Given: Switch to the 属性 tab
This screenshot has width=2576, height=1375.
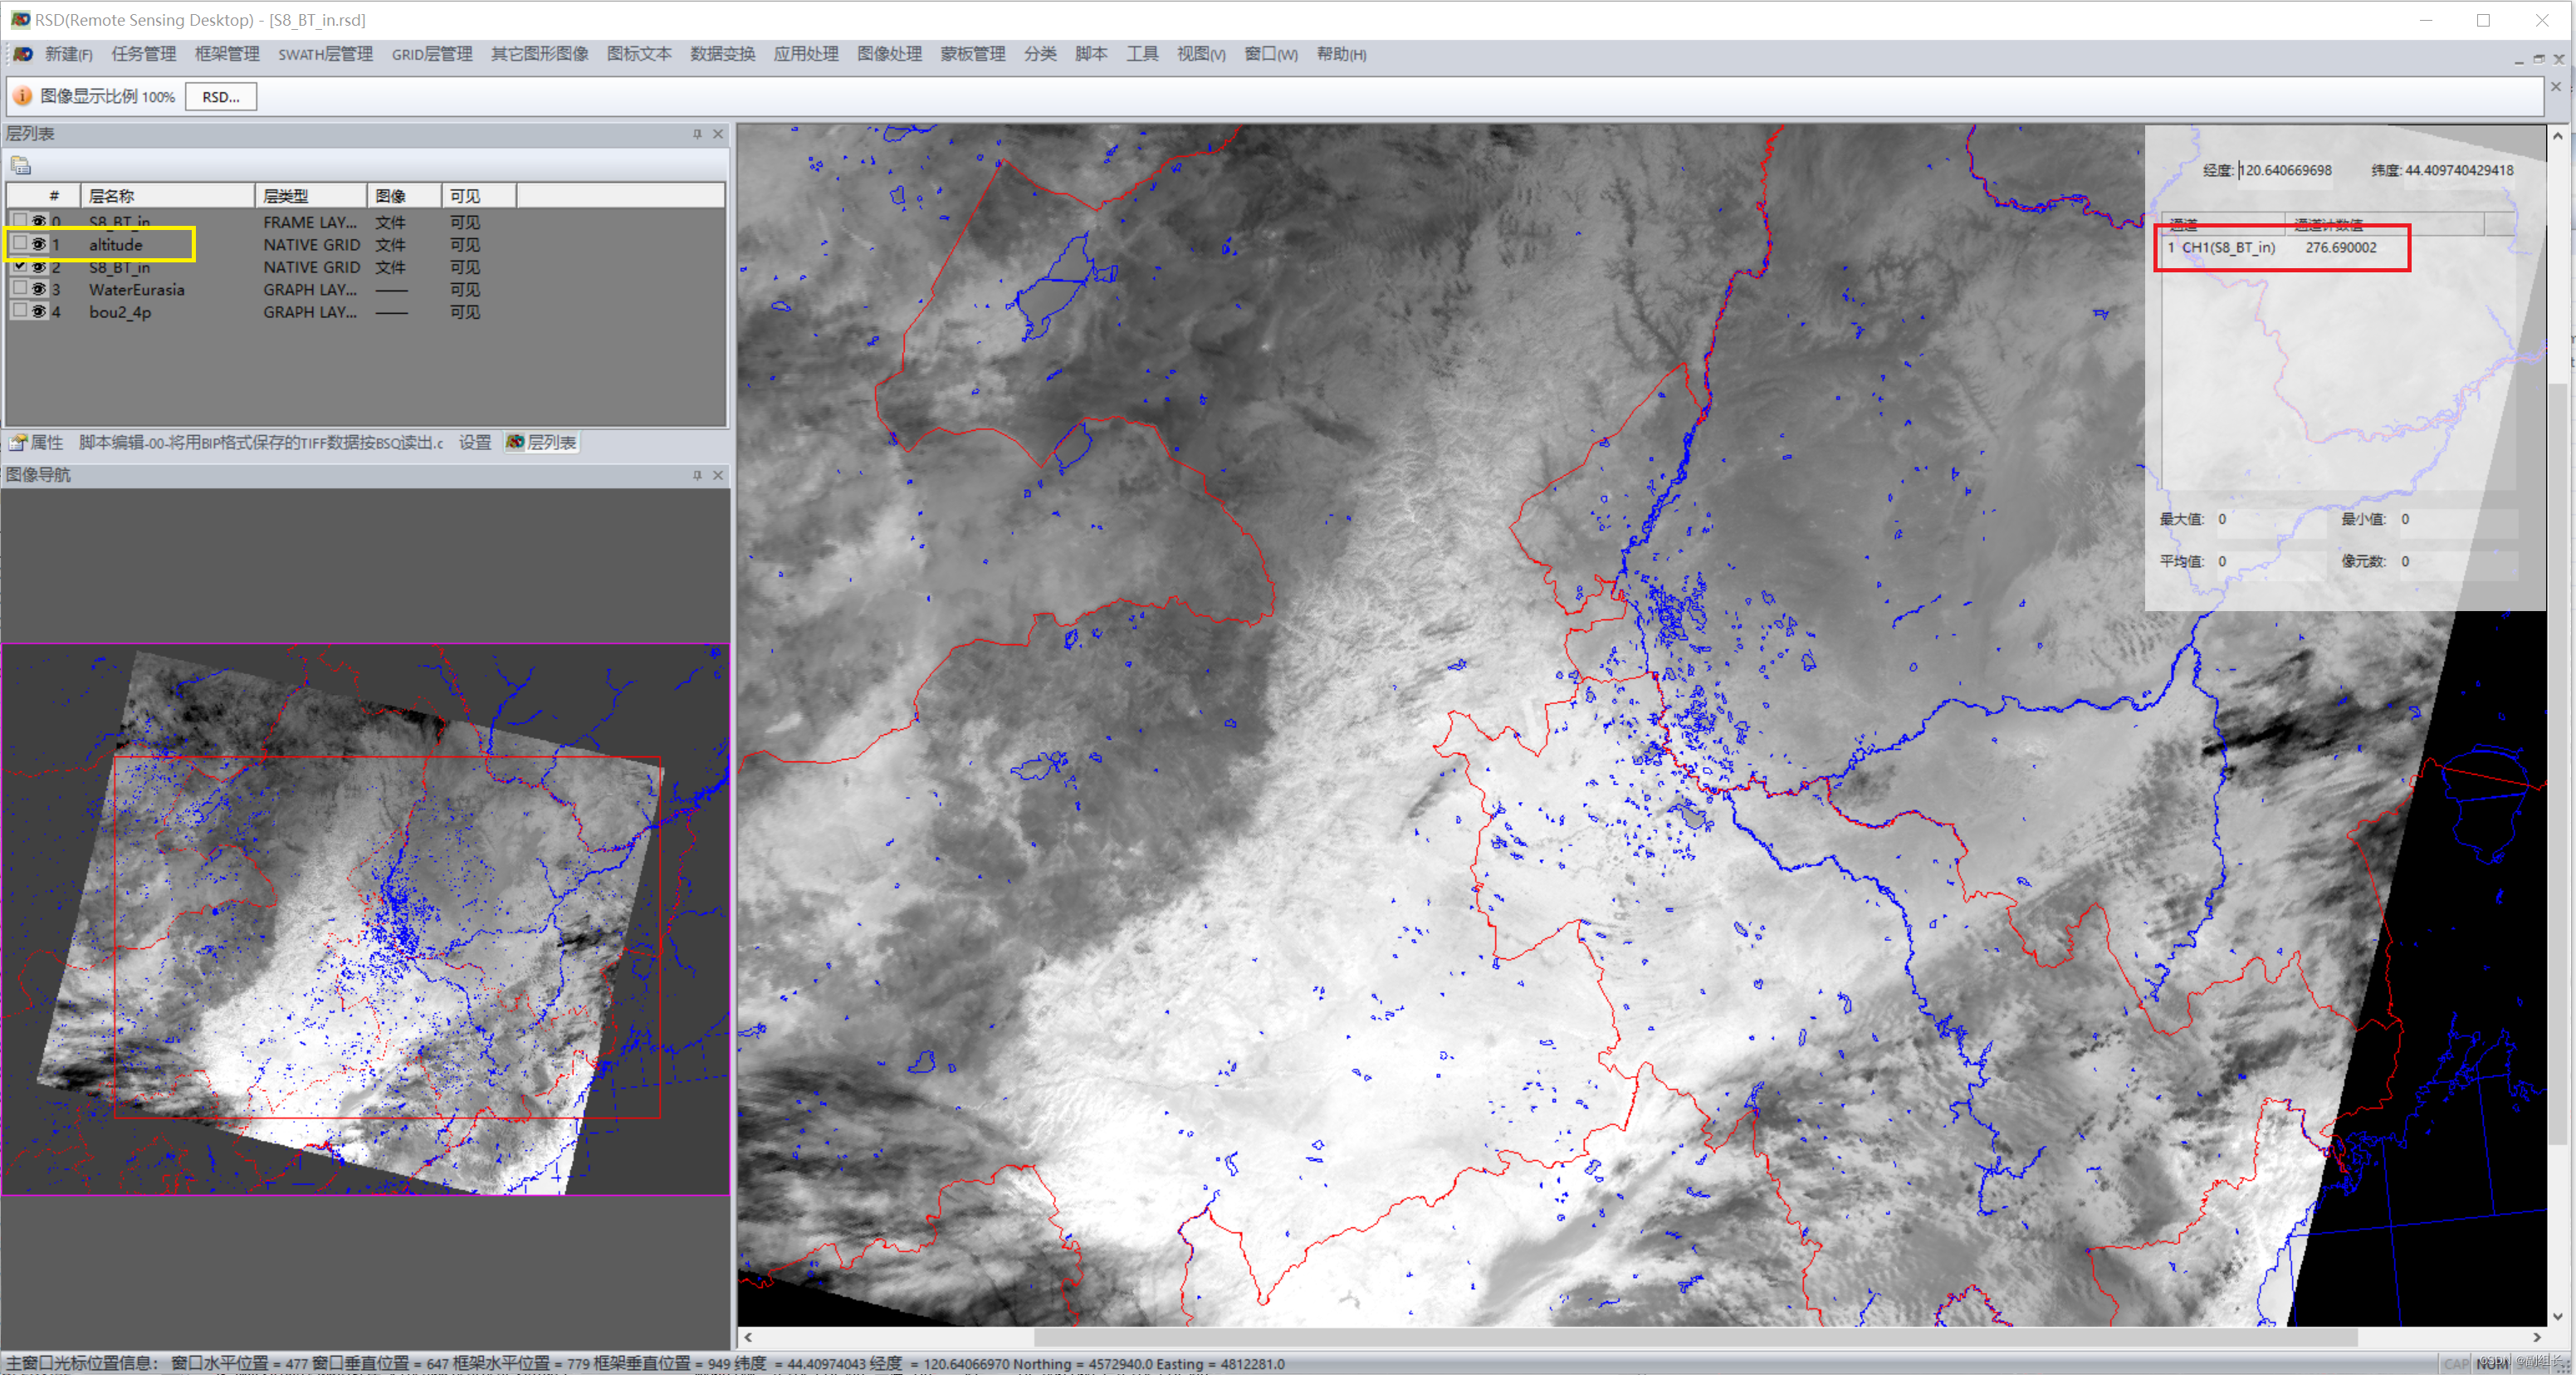Looking at the screenshot, I should [x=37, y=442].
